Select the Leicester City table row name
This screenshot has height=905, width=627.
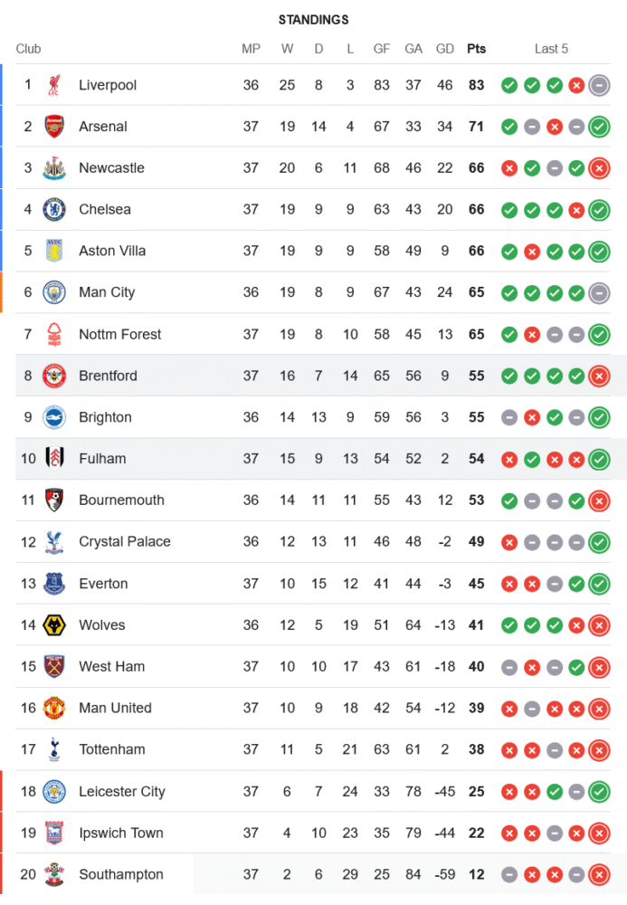(x=121, y=792)
